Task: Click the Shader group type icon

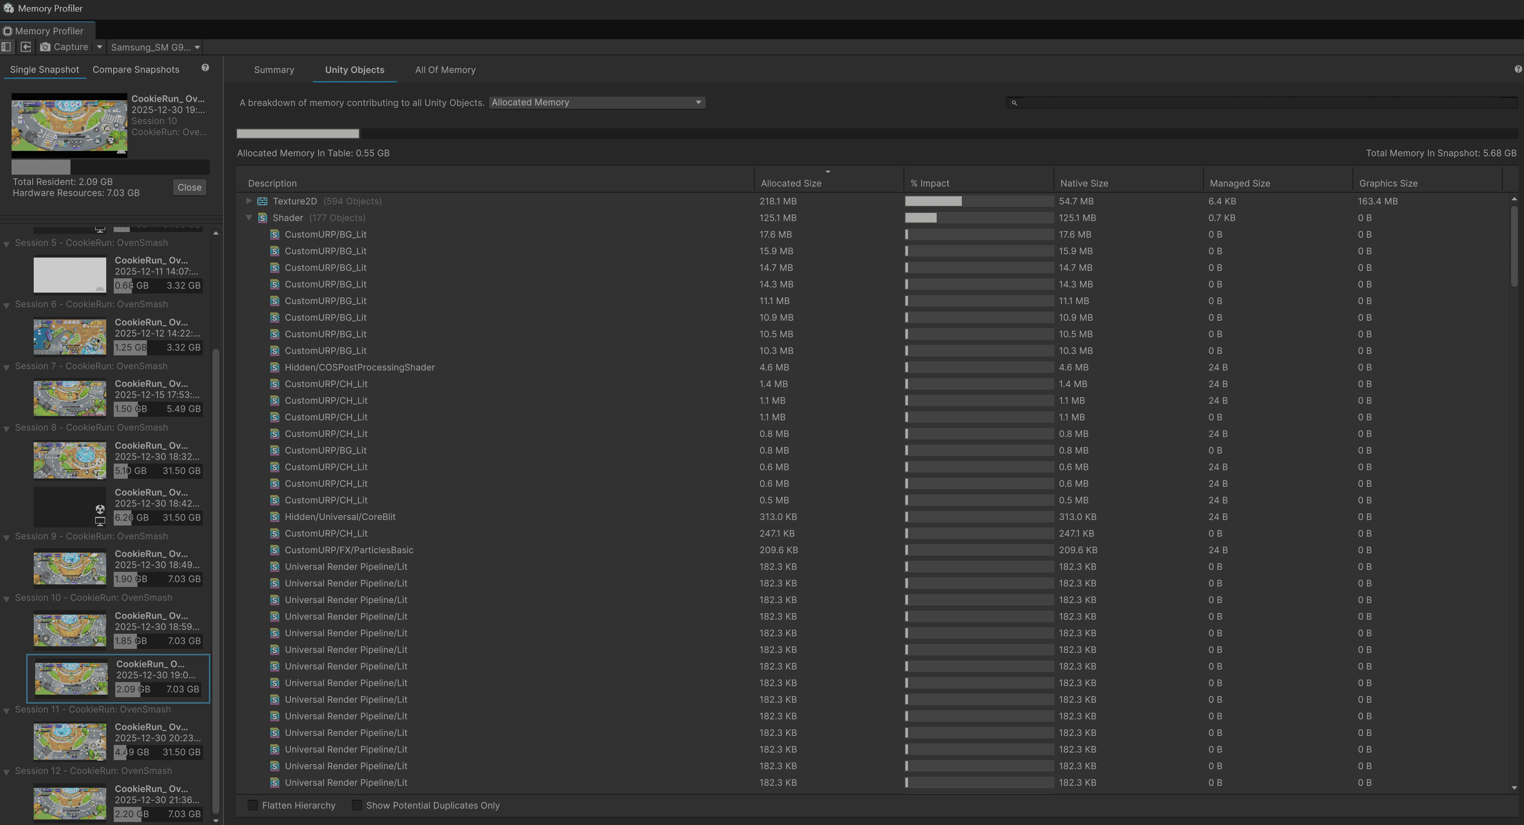Action: click(263, 218)
